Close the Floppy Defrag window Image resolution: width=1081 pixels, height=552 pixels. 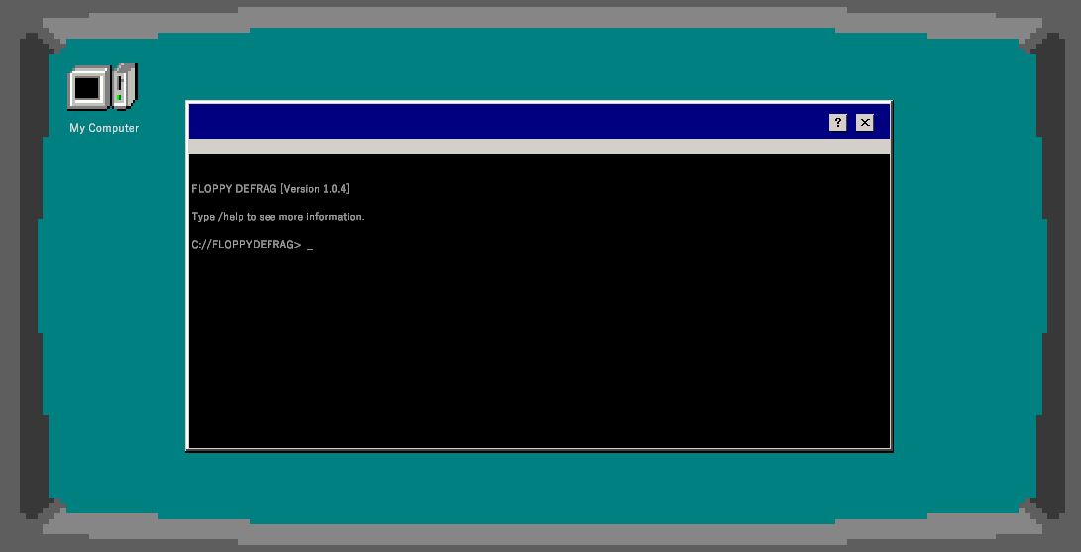pyautogui.click(x=865, y=123)
